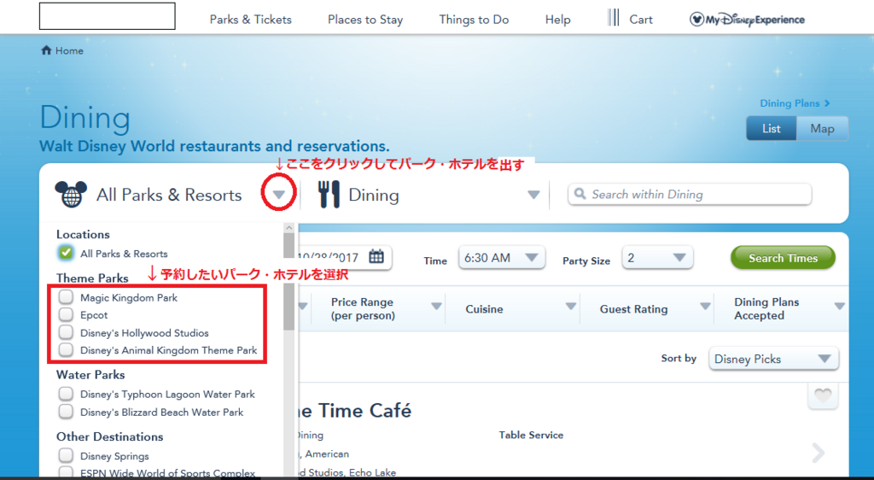Click the fork and knife Dining icon
Screen dimensions: 874x480
pos(329,194)
